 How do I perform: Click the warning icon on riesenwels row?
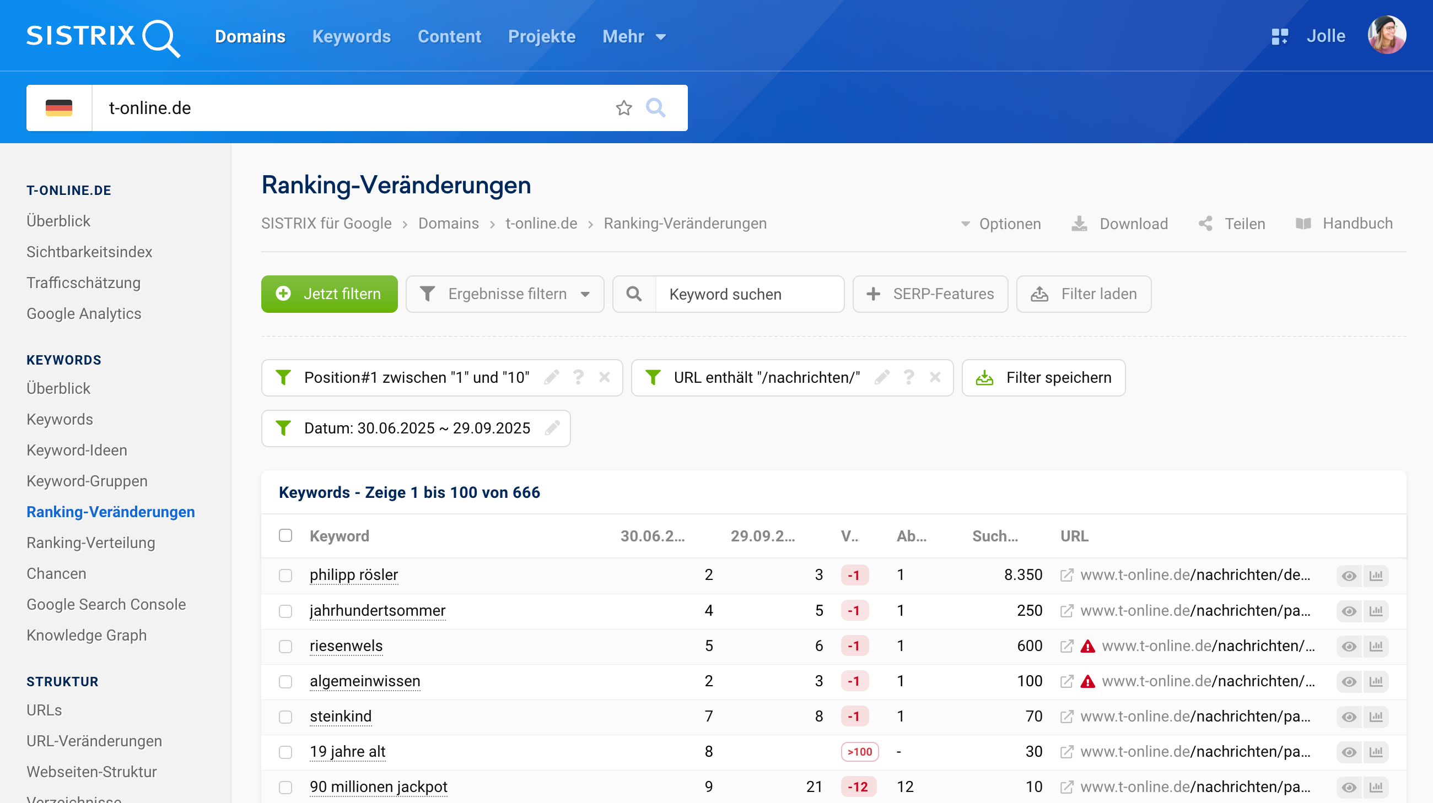1087,646
